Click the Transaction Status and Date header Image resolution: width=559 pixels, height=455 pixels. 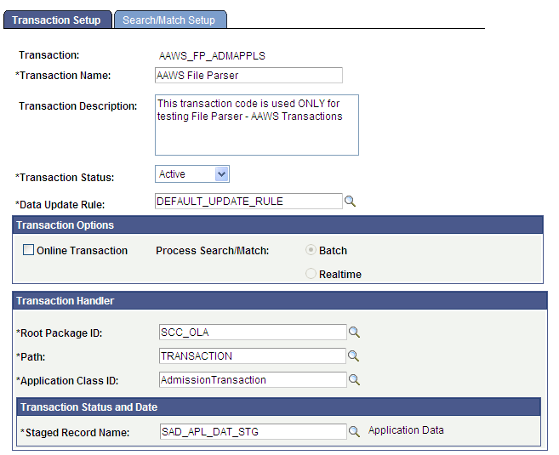tap(279, 407)
